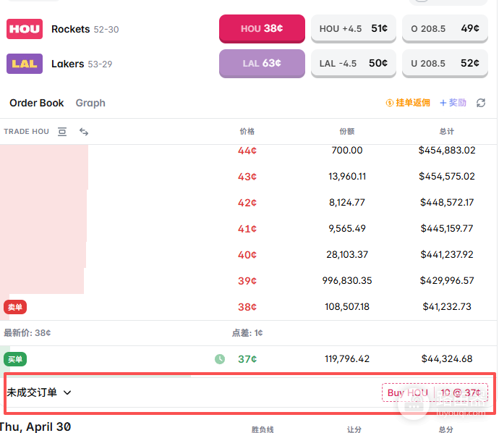Click the LAL team logo badge
This screenshot has height=433, width=499.
[25, 64]
